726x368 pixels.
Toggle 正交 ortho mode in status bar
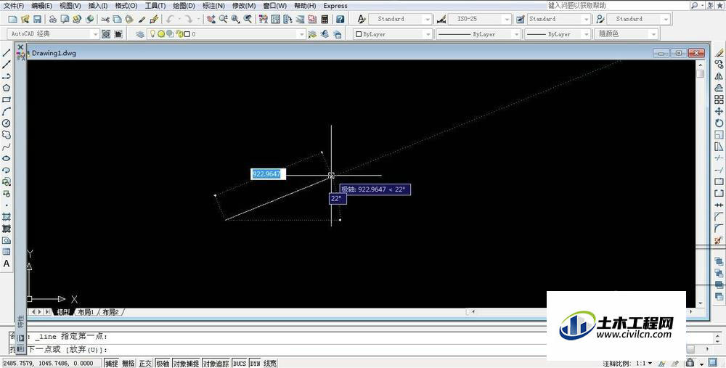(x=145, y=364)
